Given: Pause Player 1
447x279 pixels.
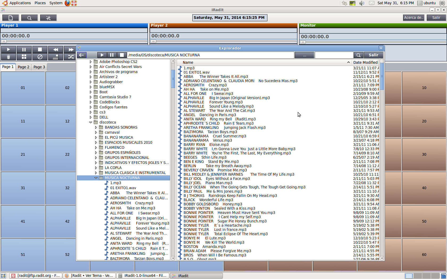Looking at the screenshot, I should (24, 49).
